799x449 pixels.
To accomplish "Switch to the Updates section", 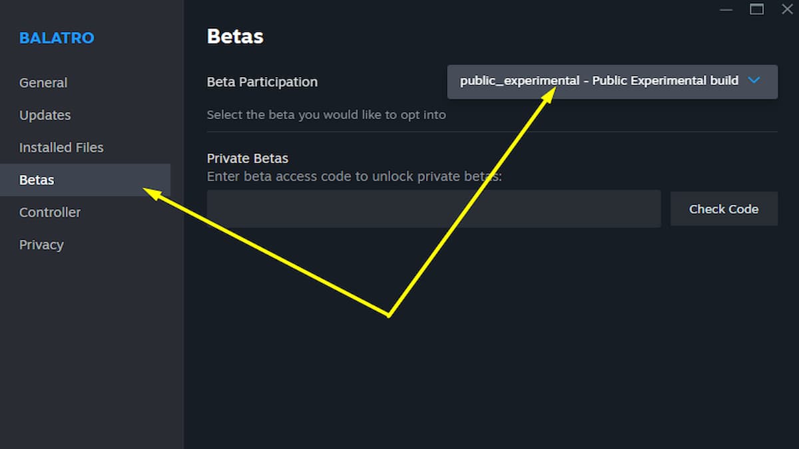I will coord(45,115).
